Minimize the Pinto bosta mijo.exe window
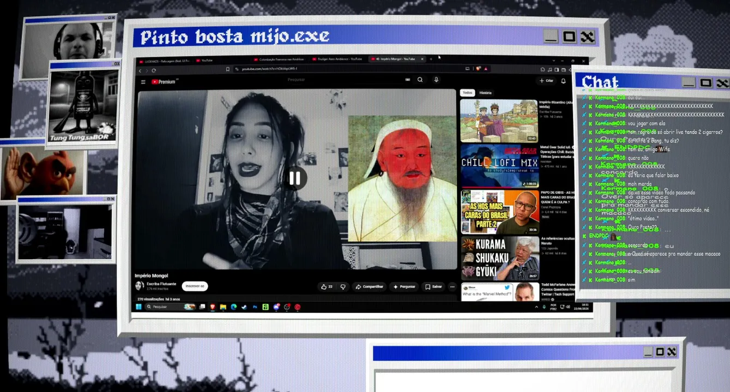Image resolution: width=730 pixels, height=392 pixels. (x=551, y=37)
